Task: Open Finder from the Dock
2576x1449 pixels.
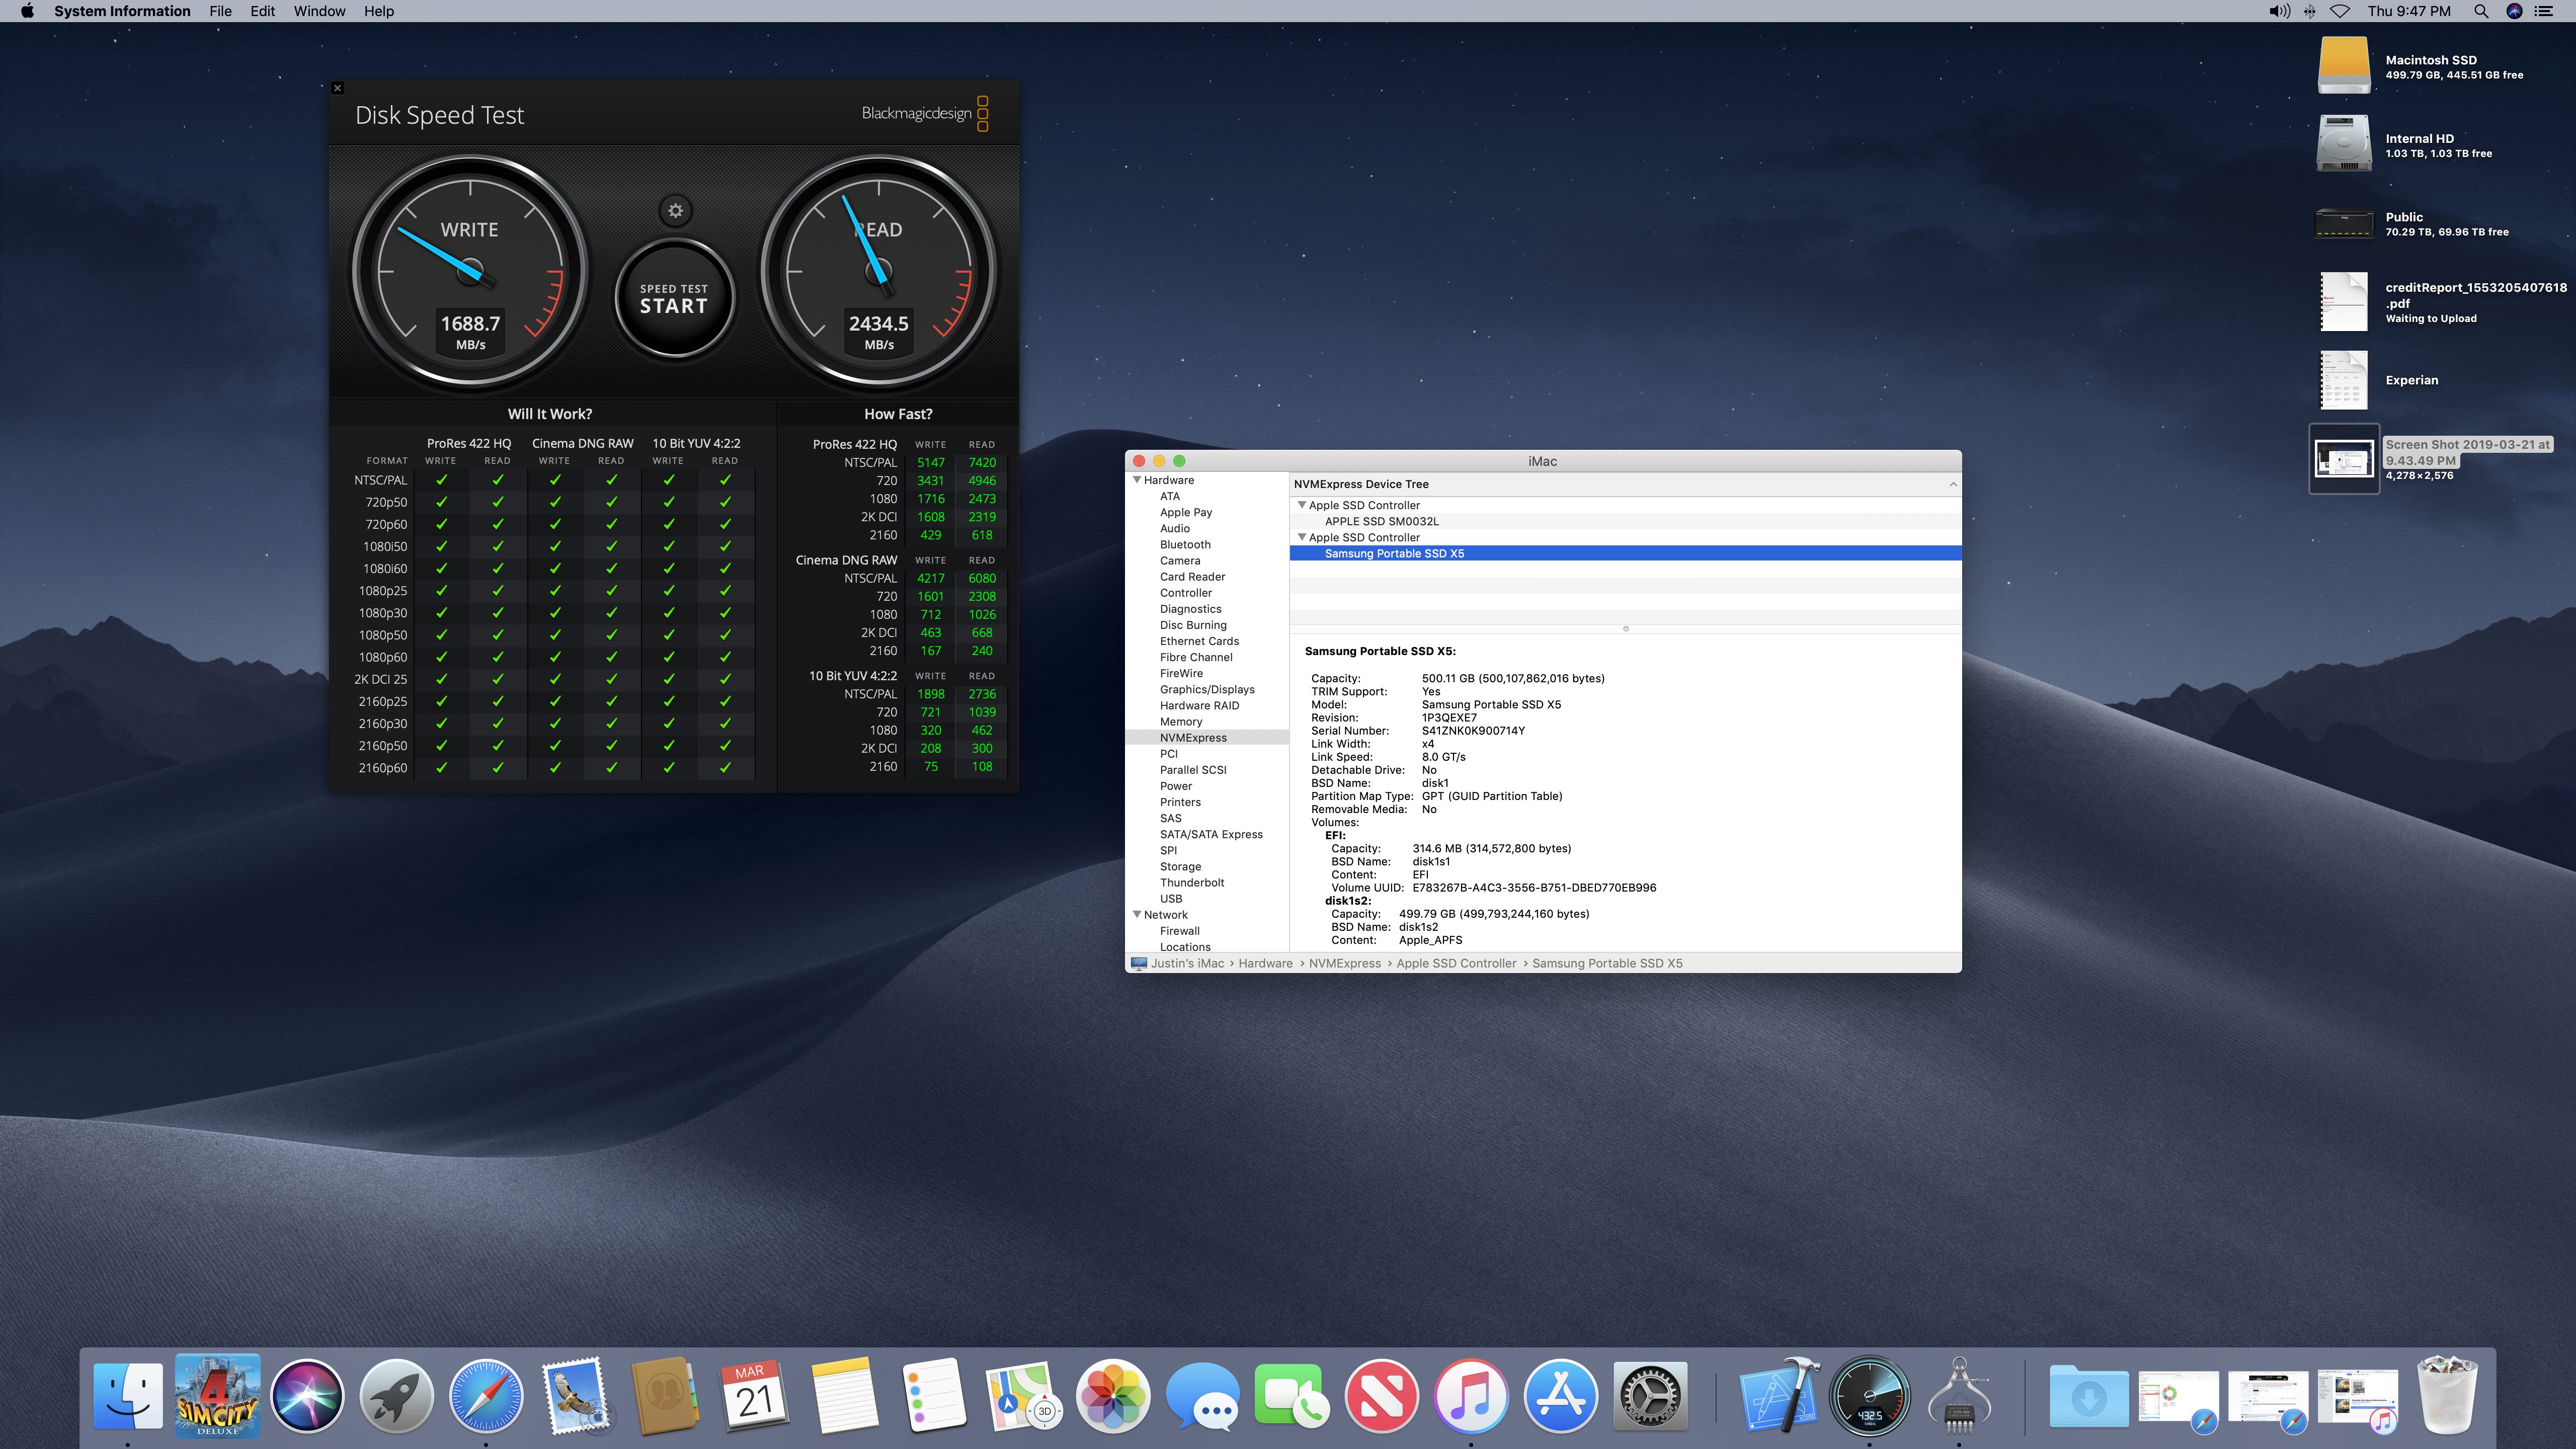Action: (x=128, y=1396)
